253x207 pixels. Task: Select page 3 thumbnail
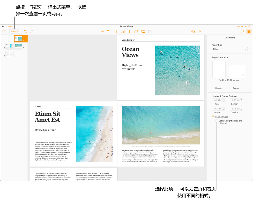18,46
